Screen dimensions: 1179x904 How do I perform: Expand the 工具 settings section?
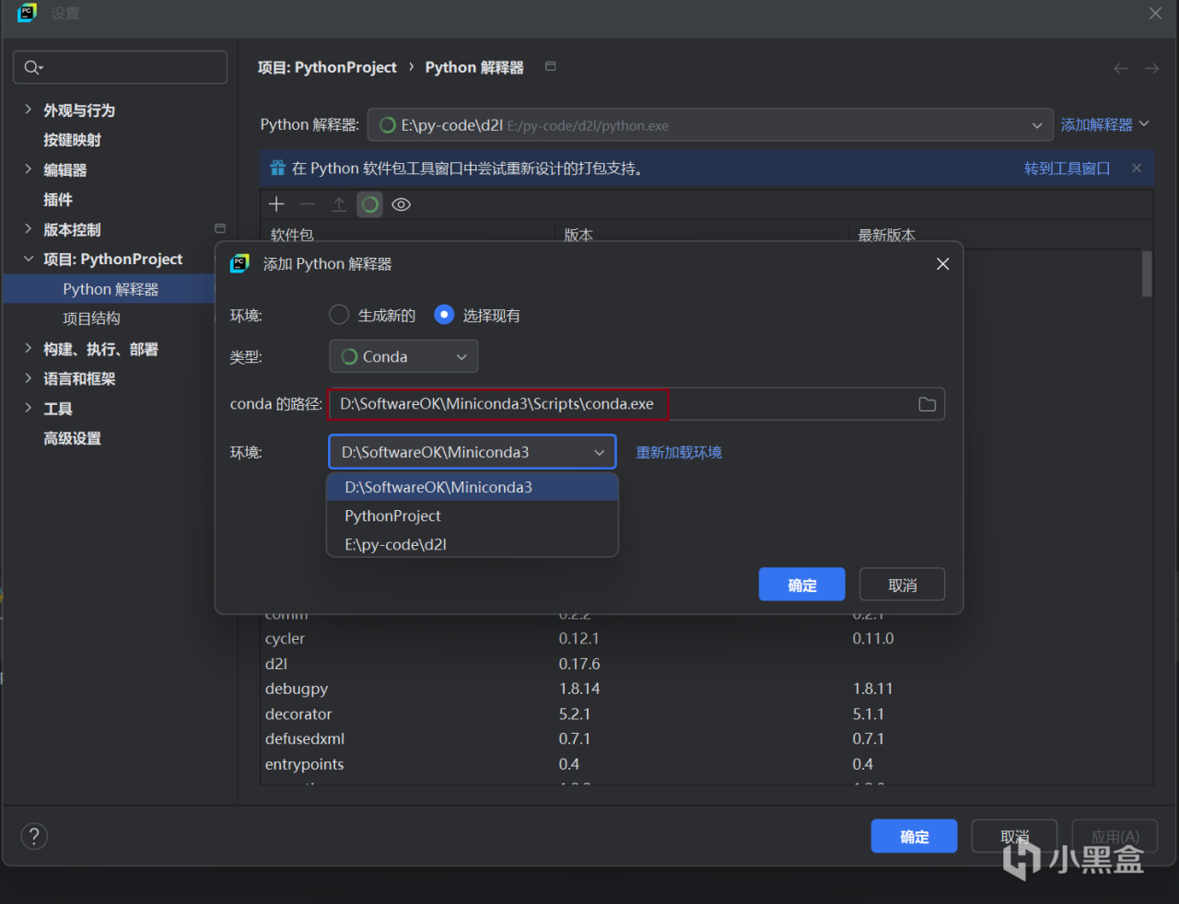[28, 408]
